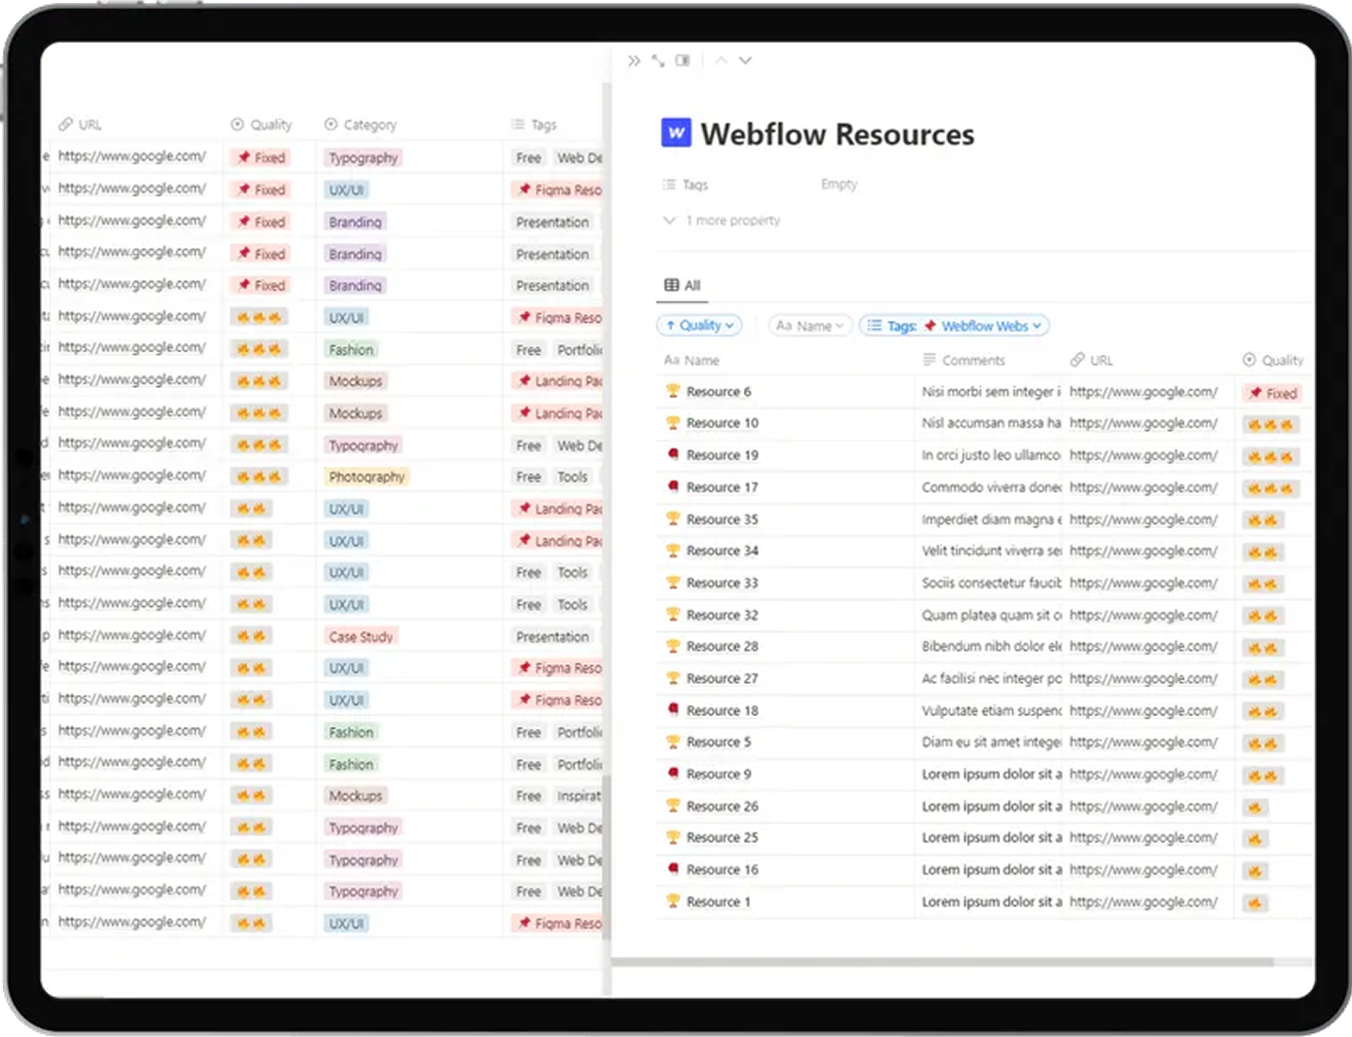Click the red icon beside Resource 9
Image resolution: width=1352 pixels, height=1037 pixels.
pyautogui.click(x=673, y=774)
